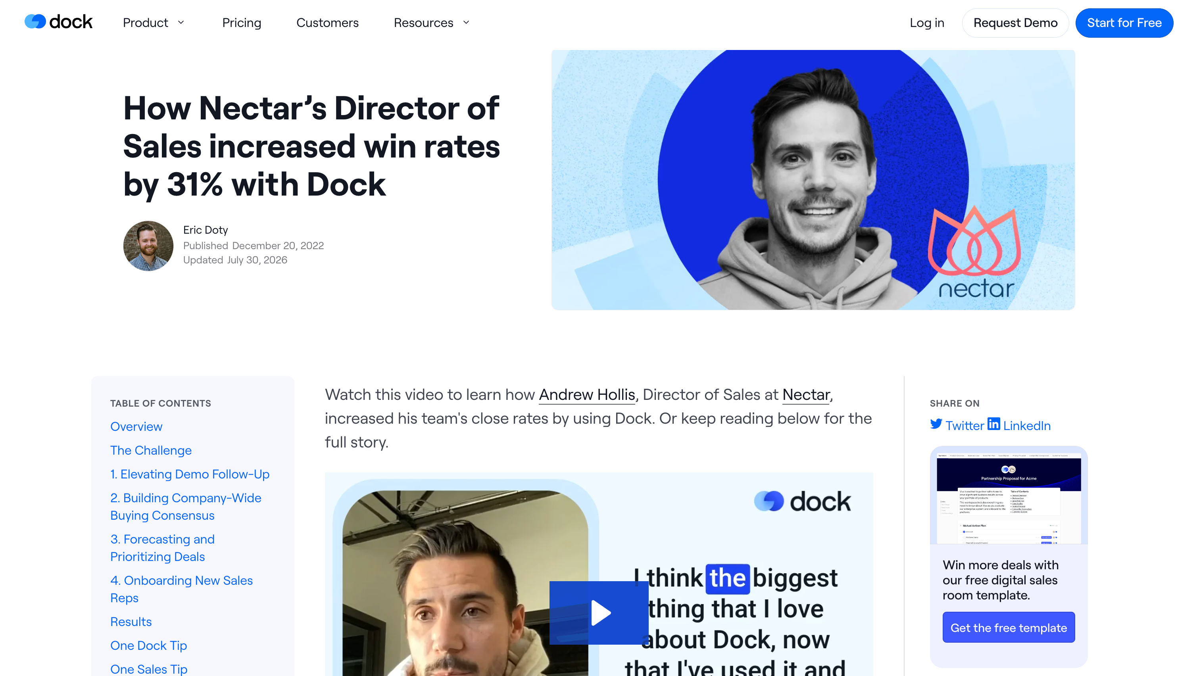Viewport: 1199px width, 676px height.
Task: Open the Andrew Hollis link
Action: point(586,394)
